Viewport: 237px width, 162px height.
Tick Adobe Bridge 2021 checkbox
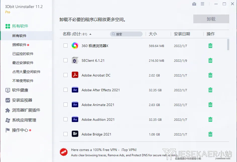(x=66, y=134)
